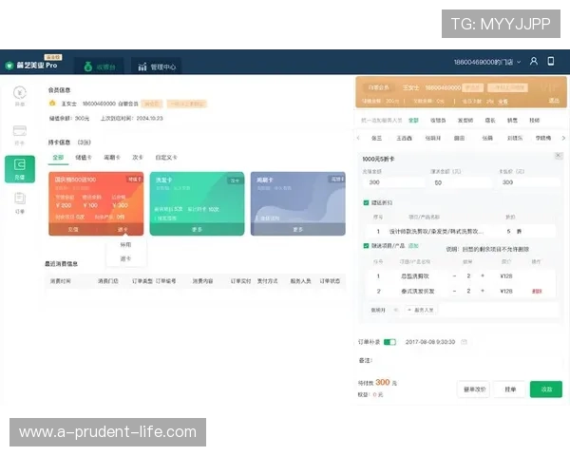The image size is (570, 456).
Task: Increase quantity for 泰式洗发烫发
Action: [483, 291]
